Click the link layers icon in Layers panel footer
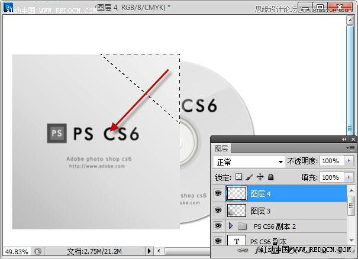Viewport: 358px width, 259px height. tap(243, 250)
